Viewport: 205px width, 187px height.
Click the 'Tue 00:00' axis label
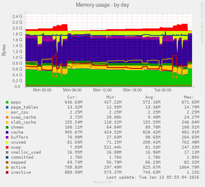coord(162,90)
